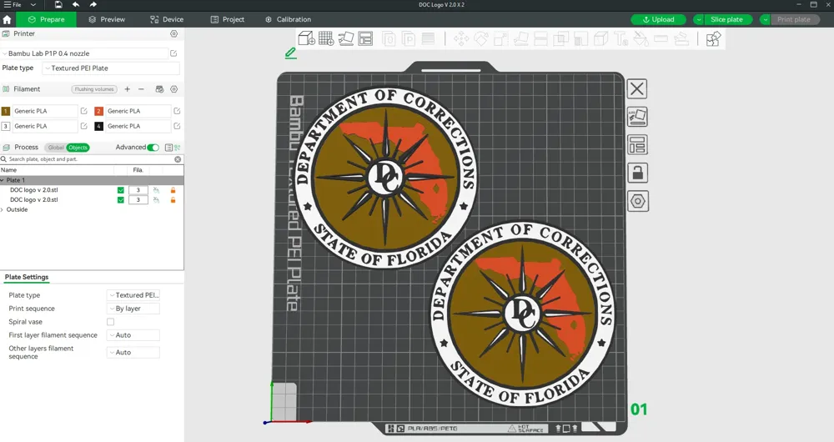Click the Auto orient toolbar icon
This screenshot has width=834, height=442.
(346, 38)
